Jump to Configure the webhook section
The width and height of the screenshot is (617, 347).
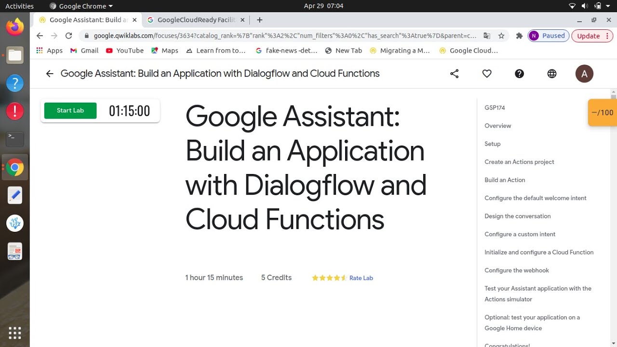coord(517,270)
